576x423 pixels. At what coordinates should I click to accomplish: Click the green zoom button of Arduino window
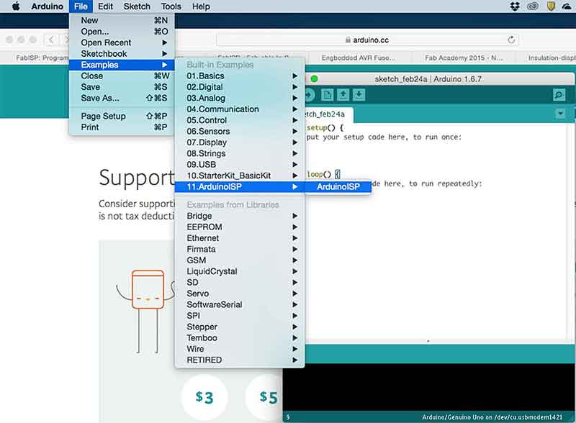point(314,78)
